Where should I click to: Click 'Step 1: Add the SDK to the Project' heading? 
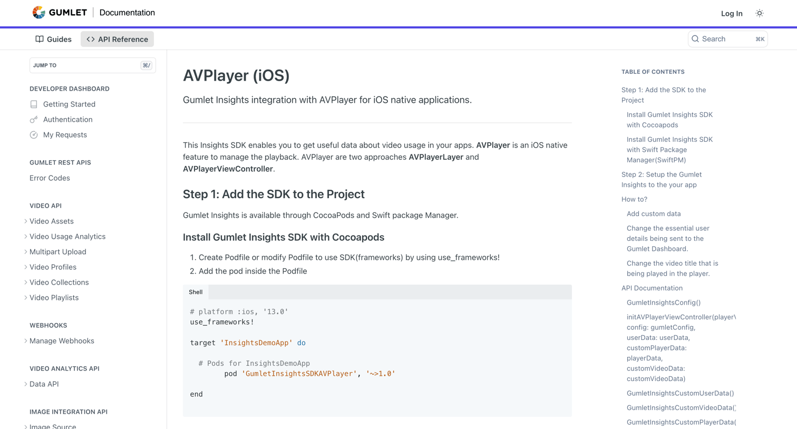tap(274, 194)
